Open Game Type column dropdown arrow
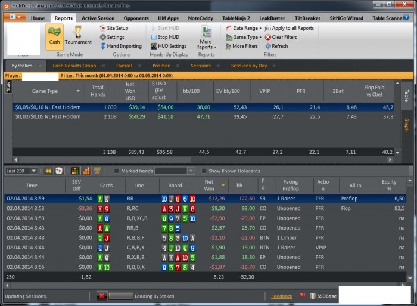The image size is (417, 306). (x=78, y=91)
